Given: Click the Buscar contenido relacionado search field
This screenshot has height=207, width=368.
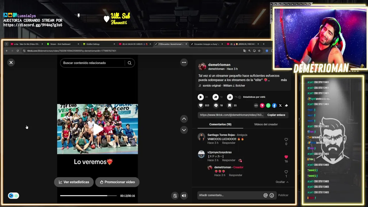Looking at the screenshot, I should pos(93,63).
